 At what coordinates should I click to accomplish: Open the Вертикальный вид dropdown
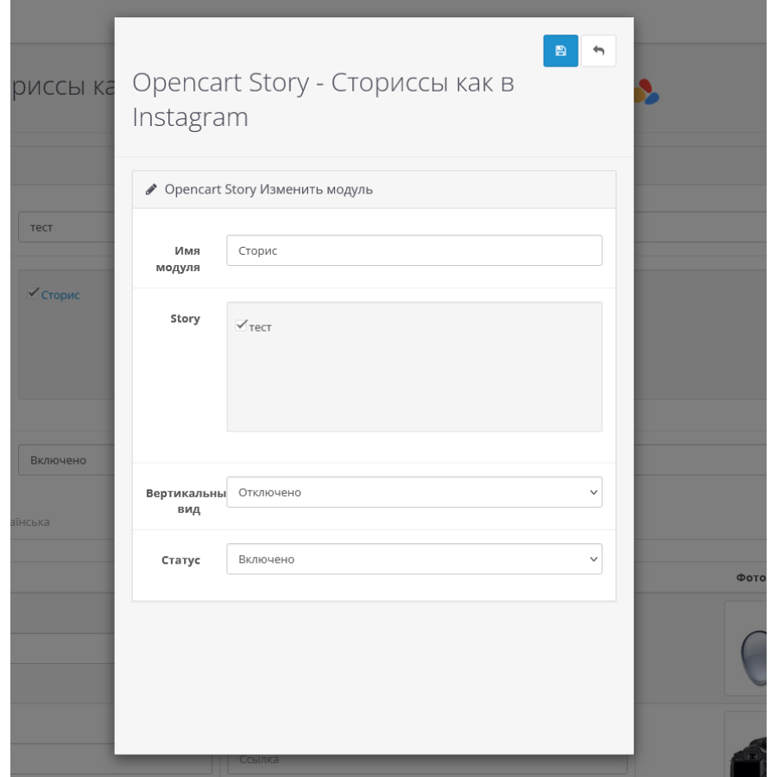[414, 492]
